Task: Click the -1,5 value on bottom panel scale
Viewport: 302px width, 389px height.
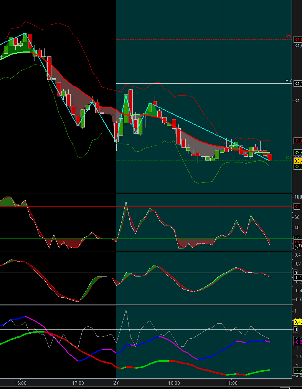Action: point(298,357)
